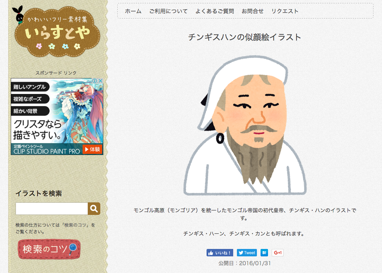Click the illustration search text field
The image size is (382, 273).
pos(52,209)
